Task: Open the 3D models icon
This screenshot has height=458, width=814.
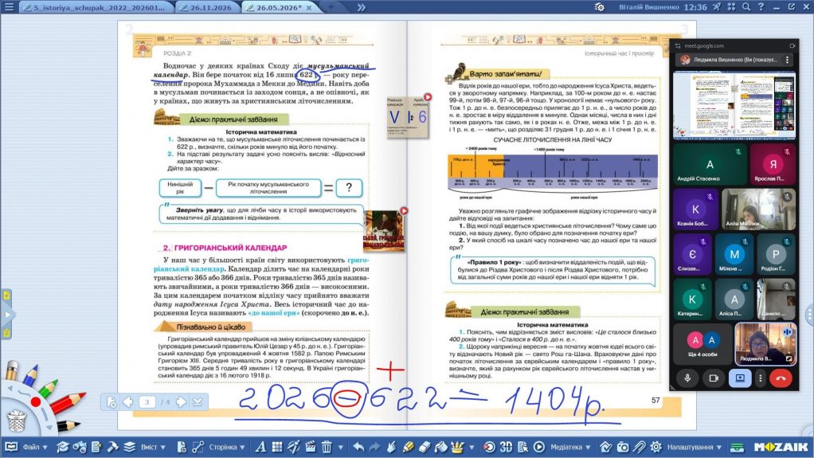Action: (x=506, y=447)
